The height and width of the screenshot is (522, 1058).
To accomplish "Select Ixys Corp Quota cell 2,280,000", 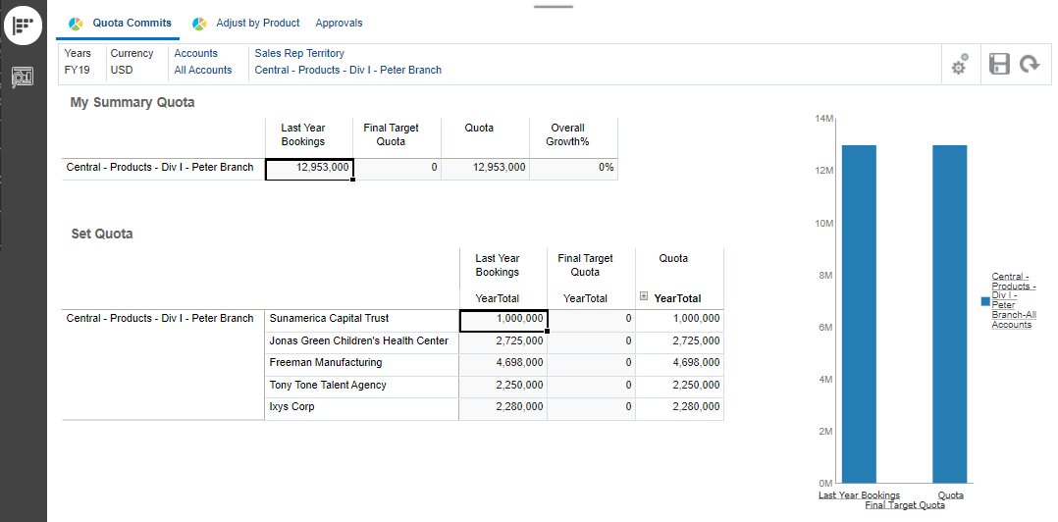I will point(679,409).
